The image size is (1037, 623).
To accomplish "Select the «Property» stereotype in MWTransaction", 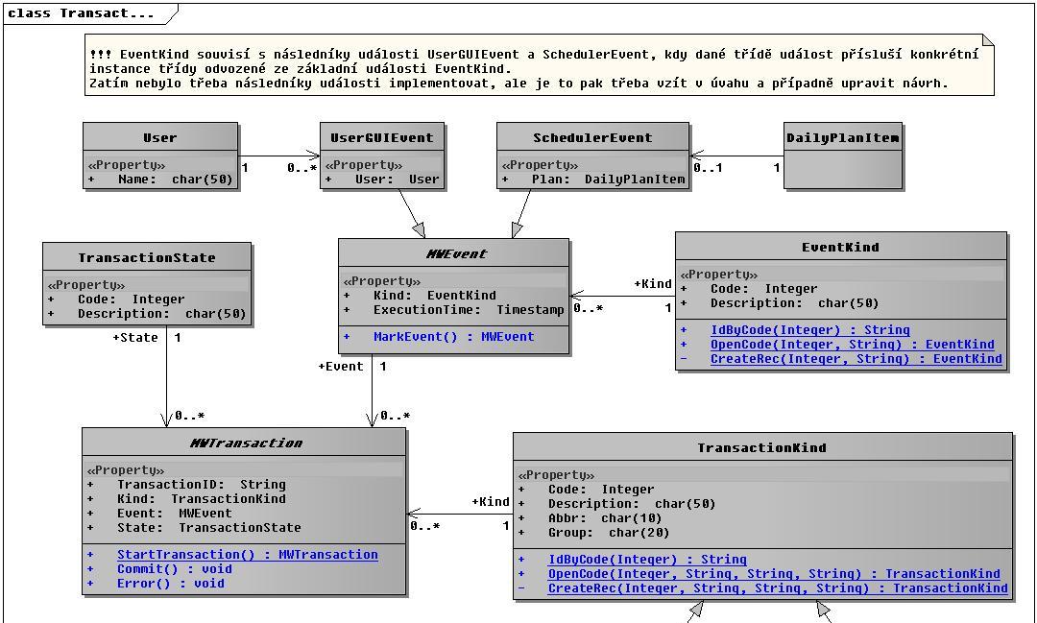I will [127, 470].
